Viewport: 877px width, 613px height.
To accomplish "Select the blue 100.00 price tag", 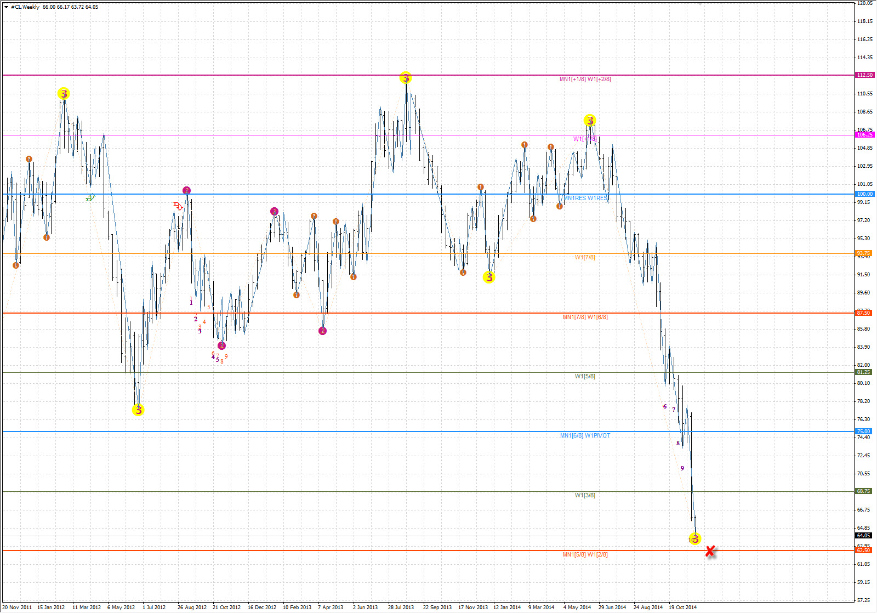I will point(864,194).
